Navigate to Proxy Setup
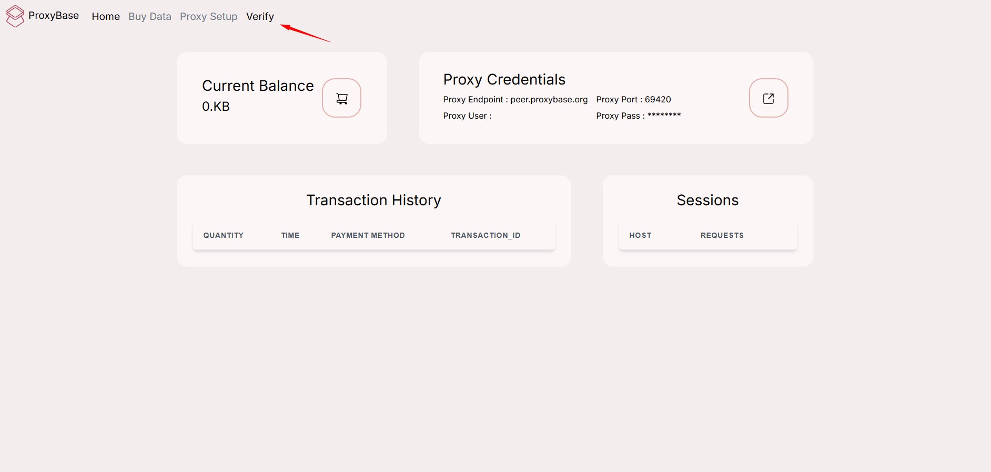 (x=209, y=16)
